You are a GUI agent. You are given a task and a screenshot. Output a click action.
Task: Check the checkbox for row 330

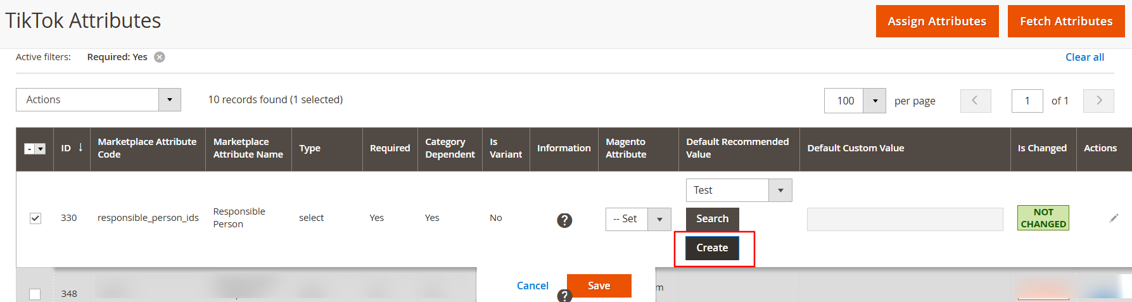(x=35, y=218)
